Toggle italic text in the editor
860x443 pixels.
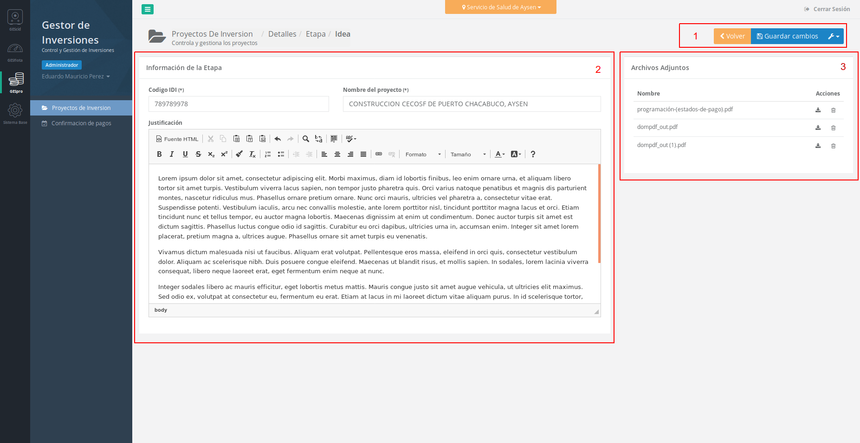[172, 154]
